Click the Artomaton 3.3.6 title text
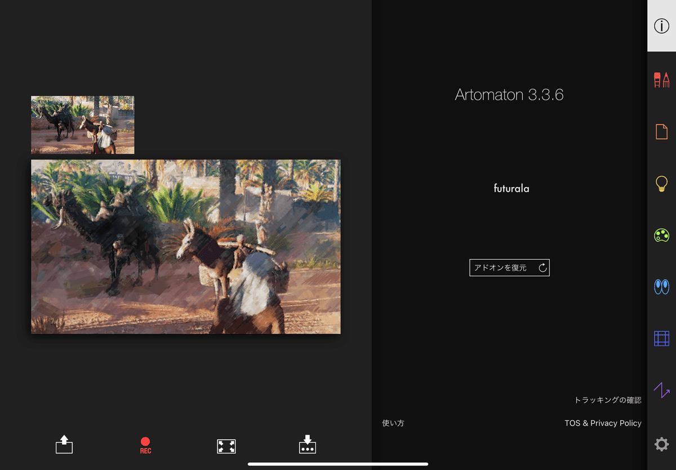 click(509, 95)
